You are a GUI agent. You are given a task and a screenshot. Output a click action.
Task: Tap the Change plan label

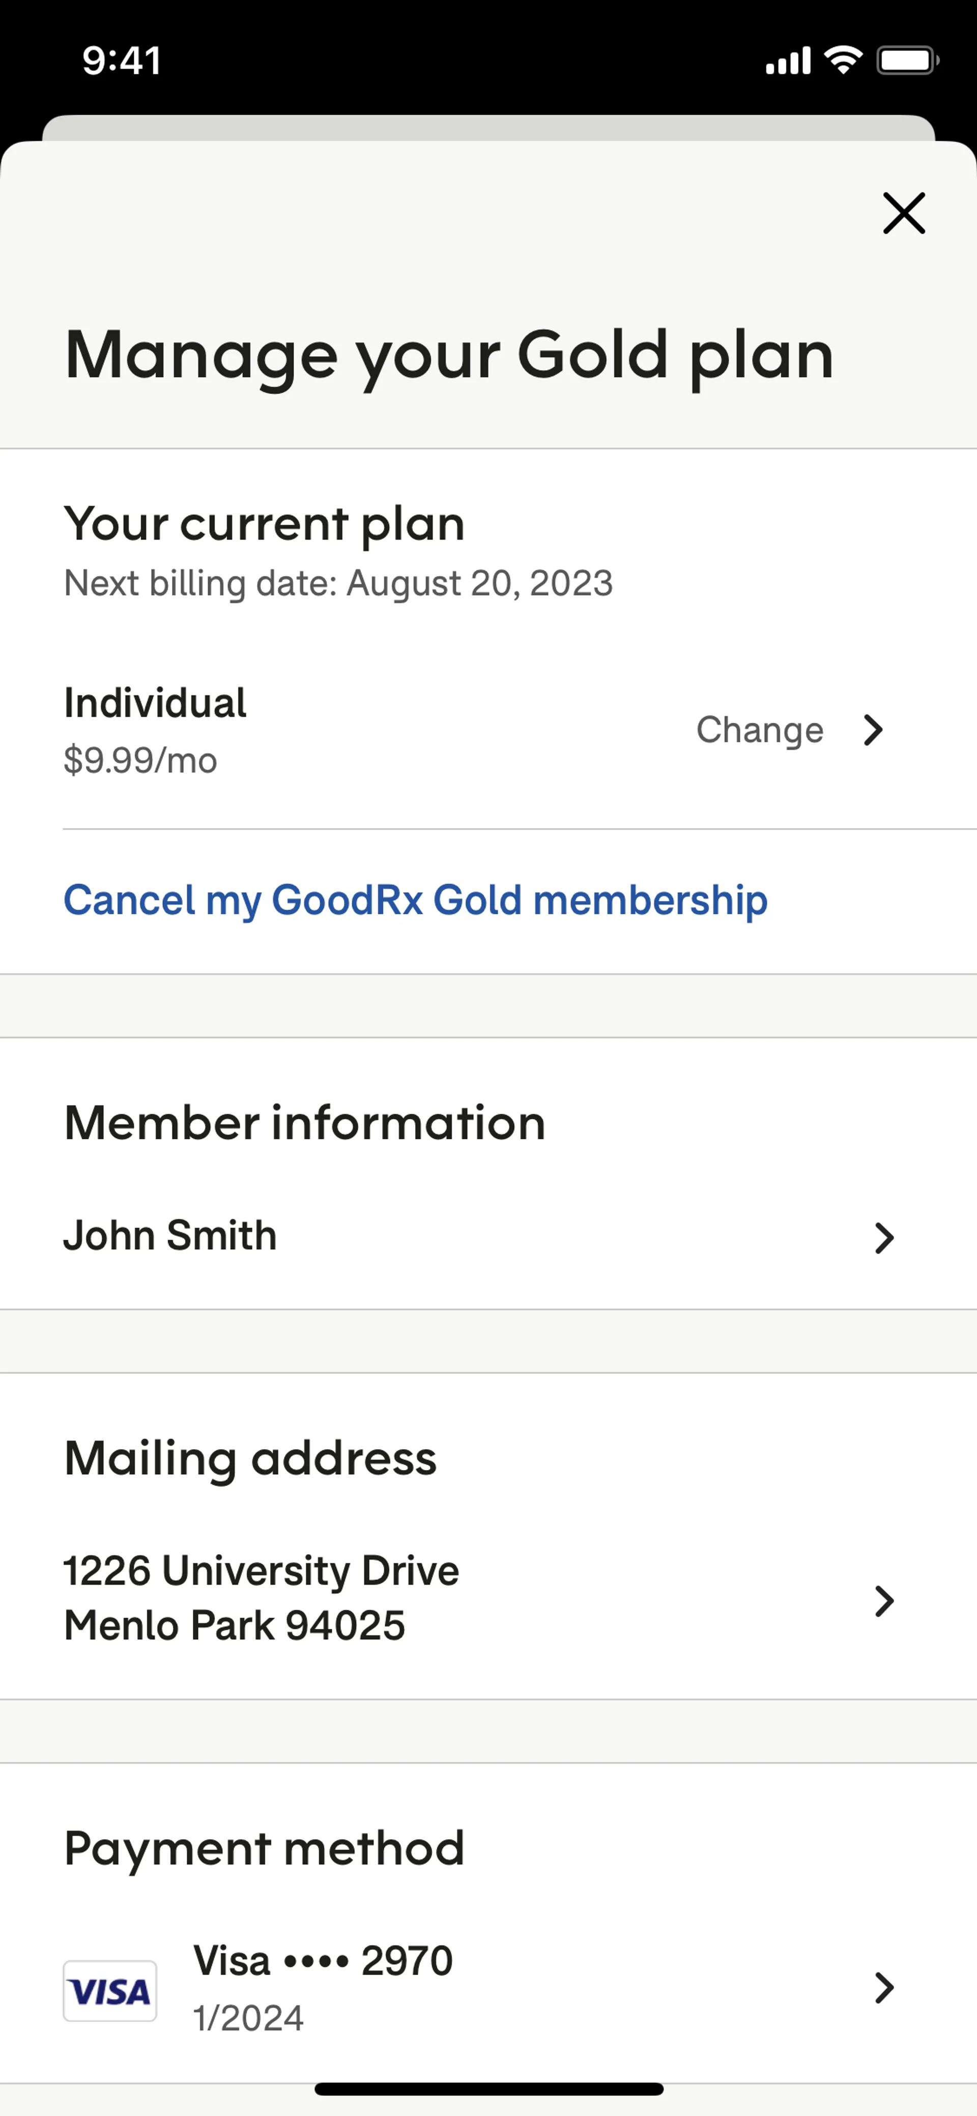pyautogui.click(x=759, y=729)
